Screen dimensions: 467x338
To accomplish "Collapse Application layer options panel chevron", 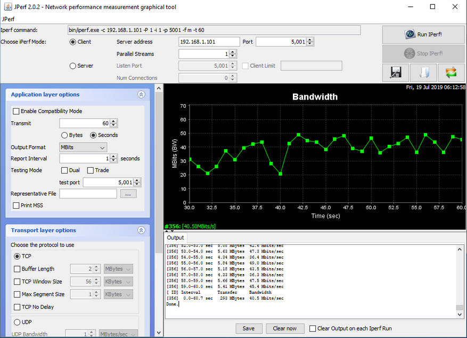I will [141, 95].
